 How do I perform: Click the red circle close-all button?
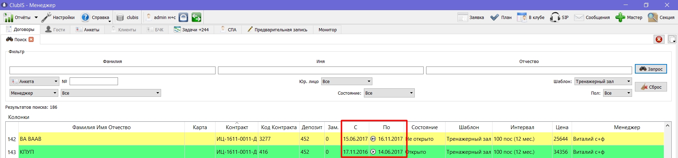click(x=659, y=39)
